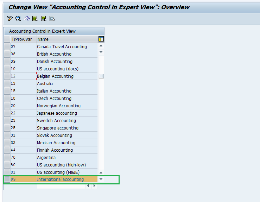The width and height of the screenshot is (260, 202).
Task: Click the horizontal scroll right arrow
Action: click(x=94, y=186)
